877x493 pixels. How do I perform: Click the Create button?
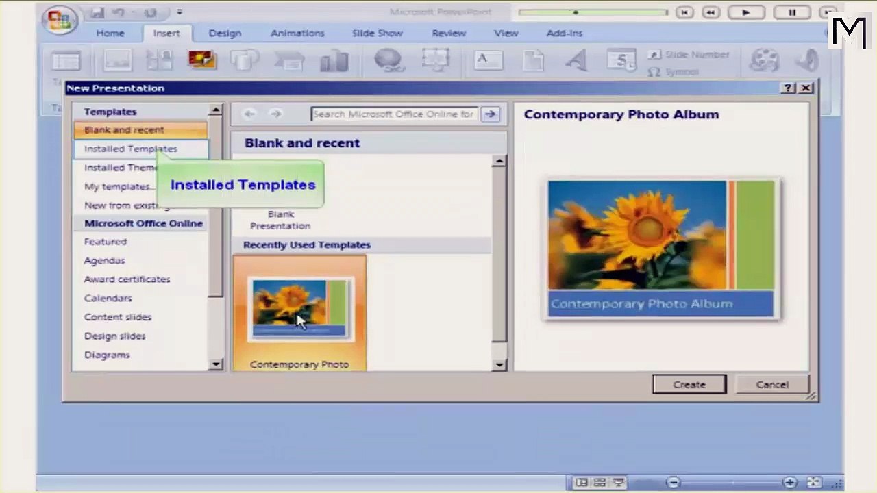(689, 385)
